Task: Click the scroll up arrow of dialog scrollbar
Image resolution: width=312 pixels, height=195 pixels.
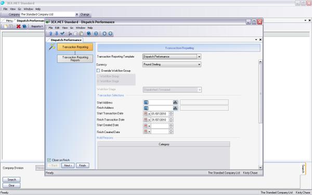Action: (261, 62)
